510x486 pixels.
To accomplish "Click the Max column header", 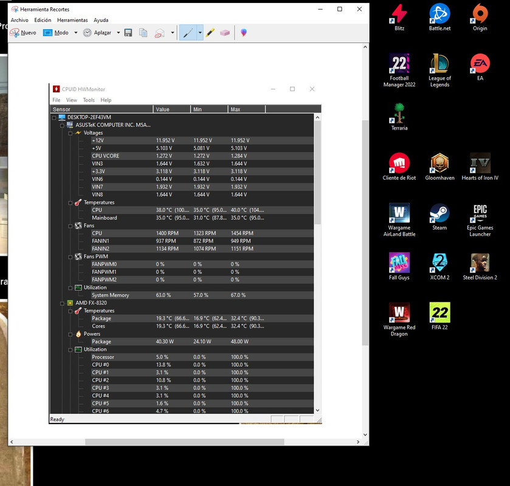I will point(247,109).
